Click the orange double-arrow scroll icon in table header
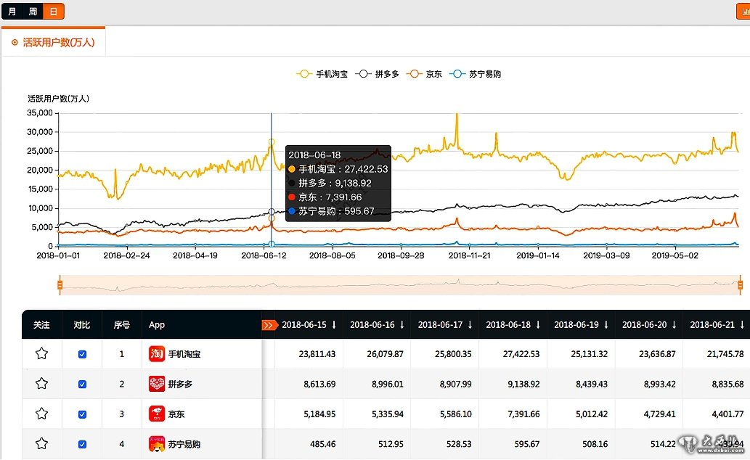 [269, 325]
